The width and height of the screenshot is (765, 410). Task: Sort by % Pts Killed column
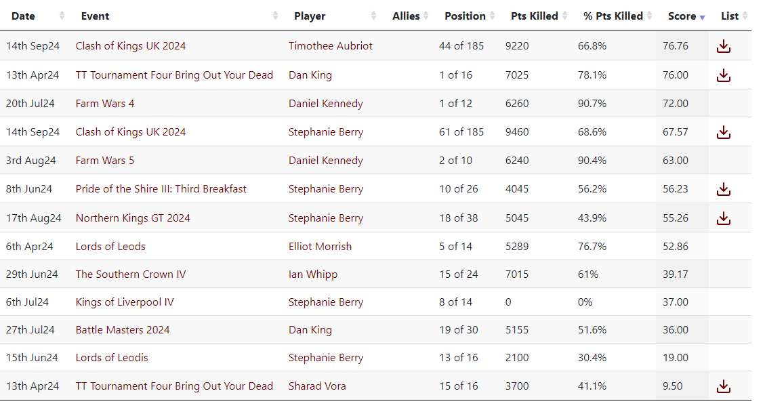(x=613, y=16)
